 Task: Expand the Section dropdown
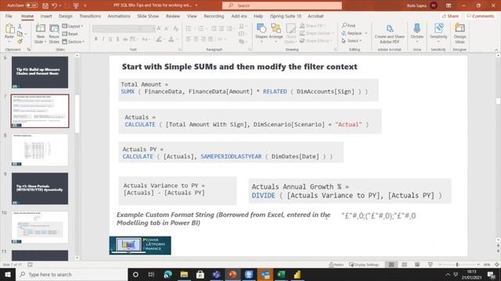pos(74,41)
